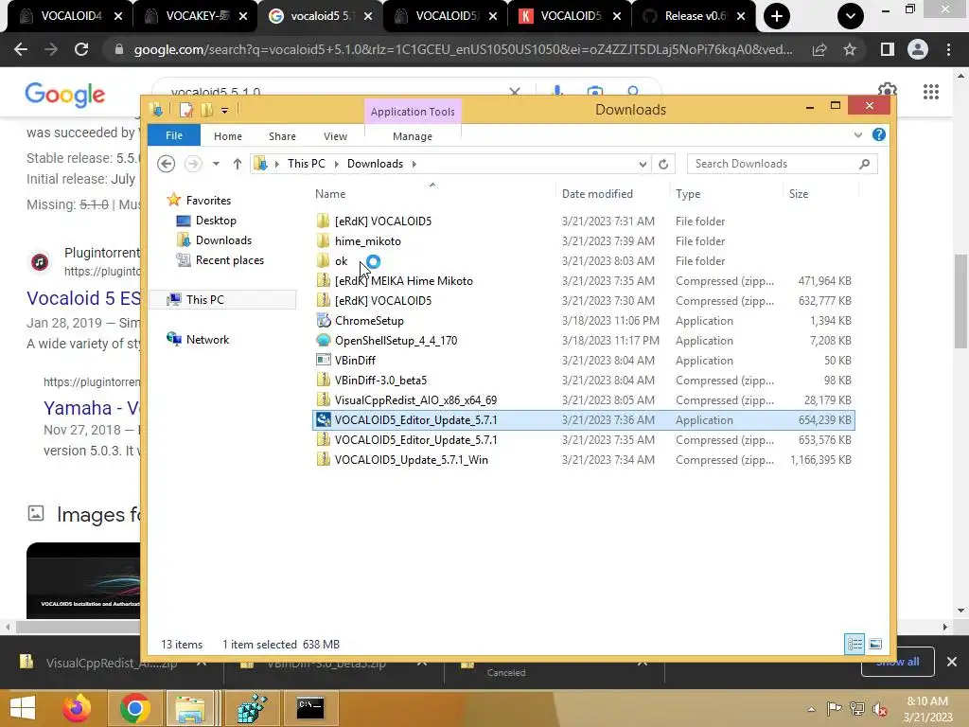Select the VBinDiff application icon
This screenshot has width=969, height=727.
tap(324, 360)
